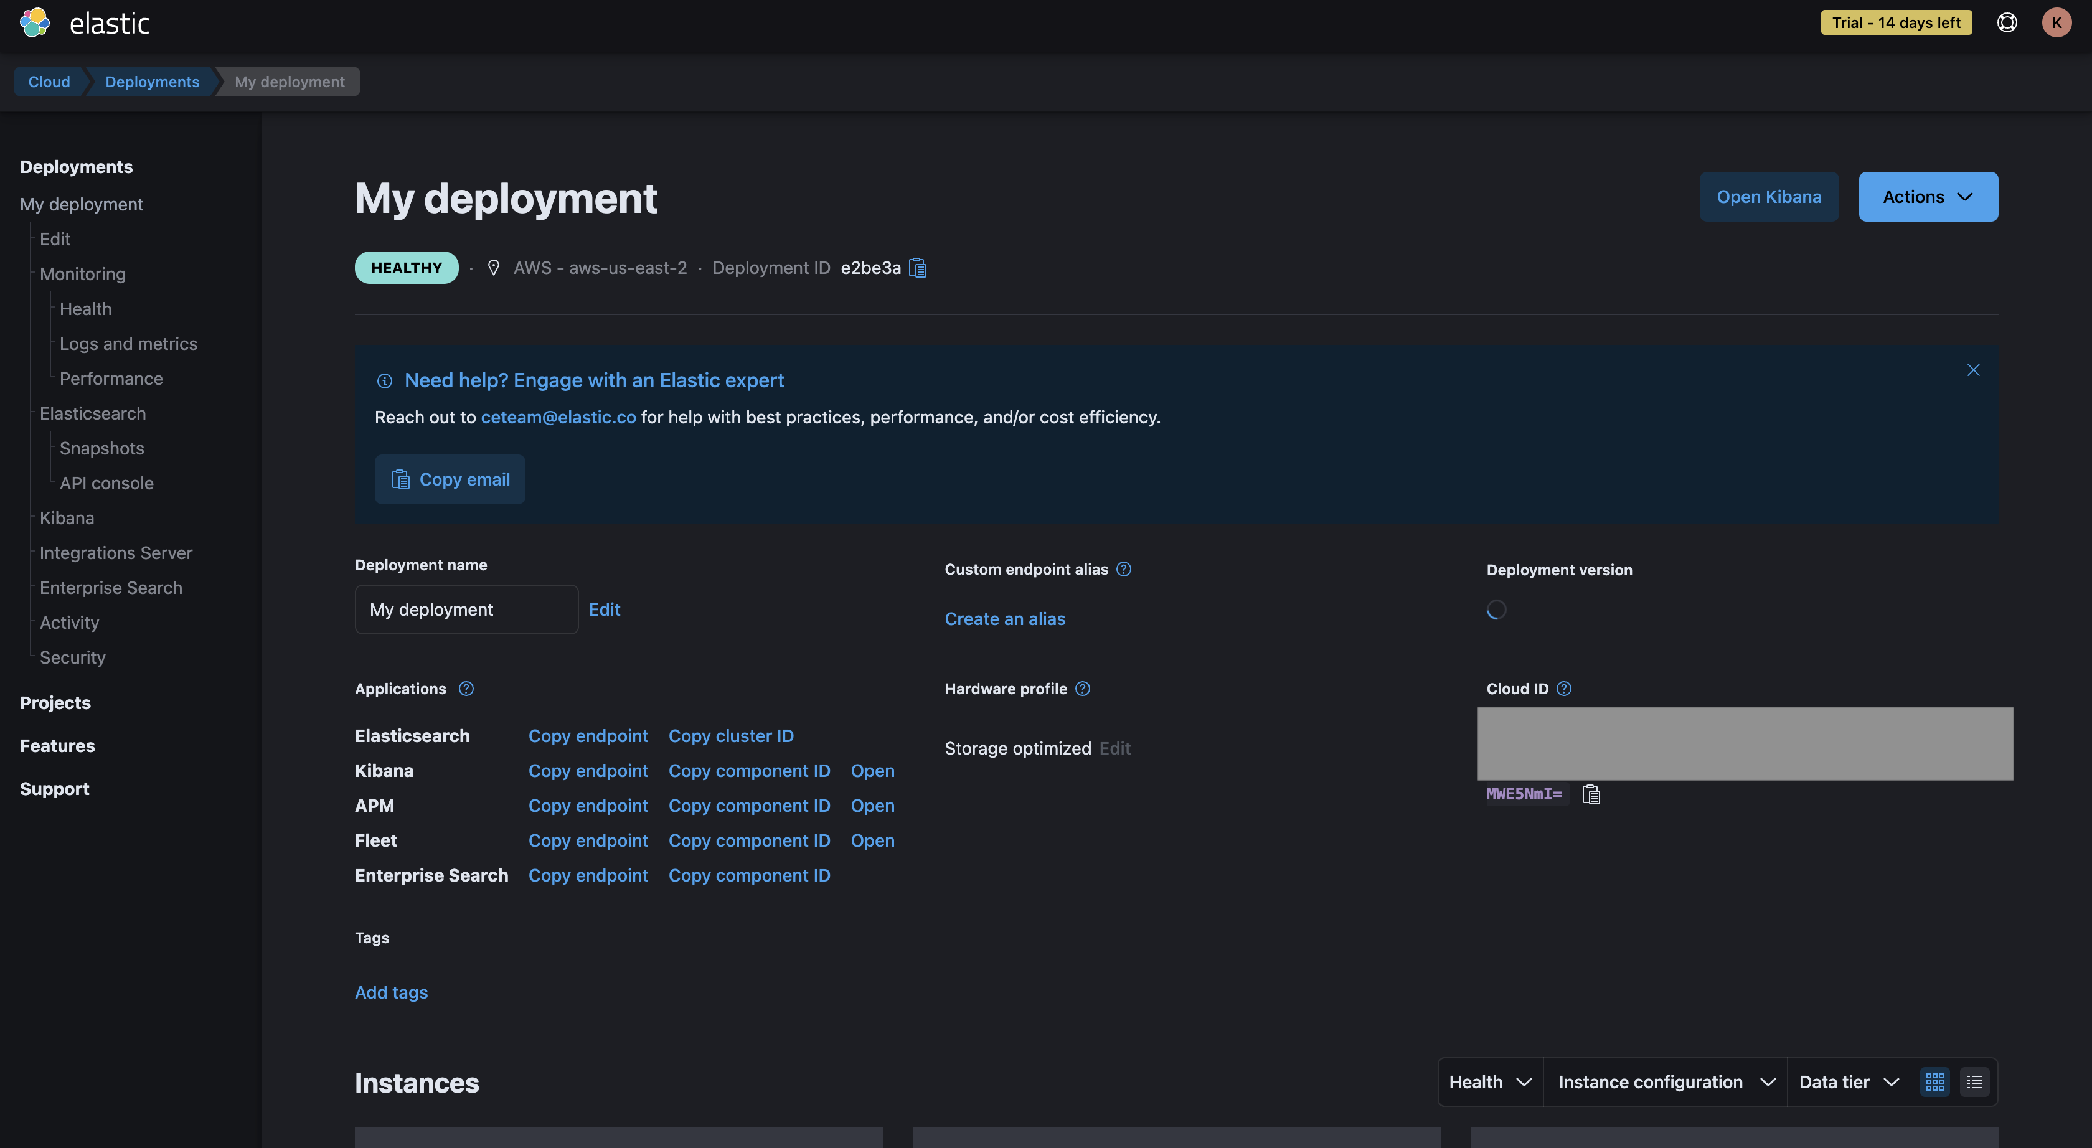Click Copy cluster ID link
This screenshot has width=2092, height=1148.
[731, 736]
